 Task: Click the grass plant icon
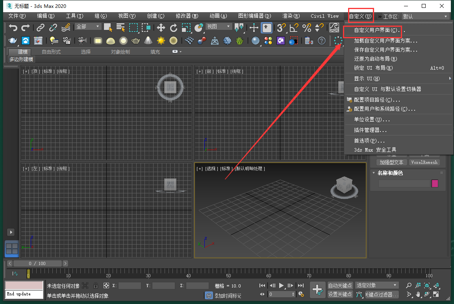pyautogui.click(x=239, y=41)
